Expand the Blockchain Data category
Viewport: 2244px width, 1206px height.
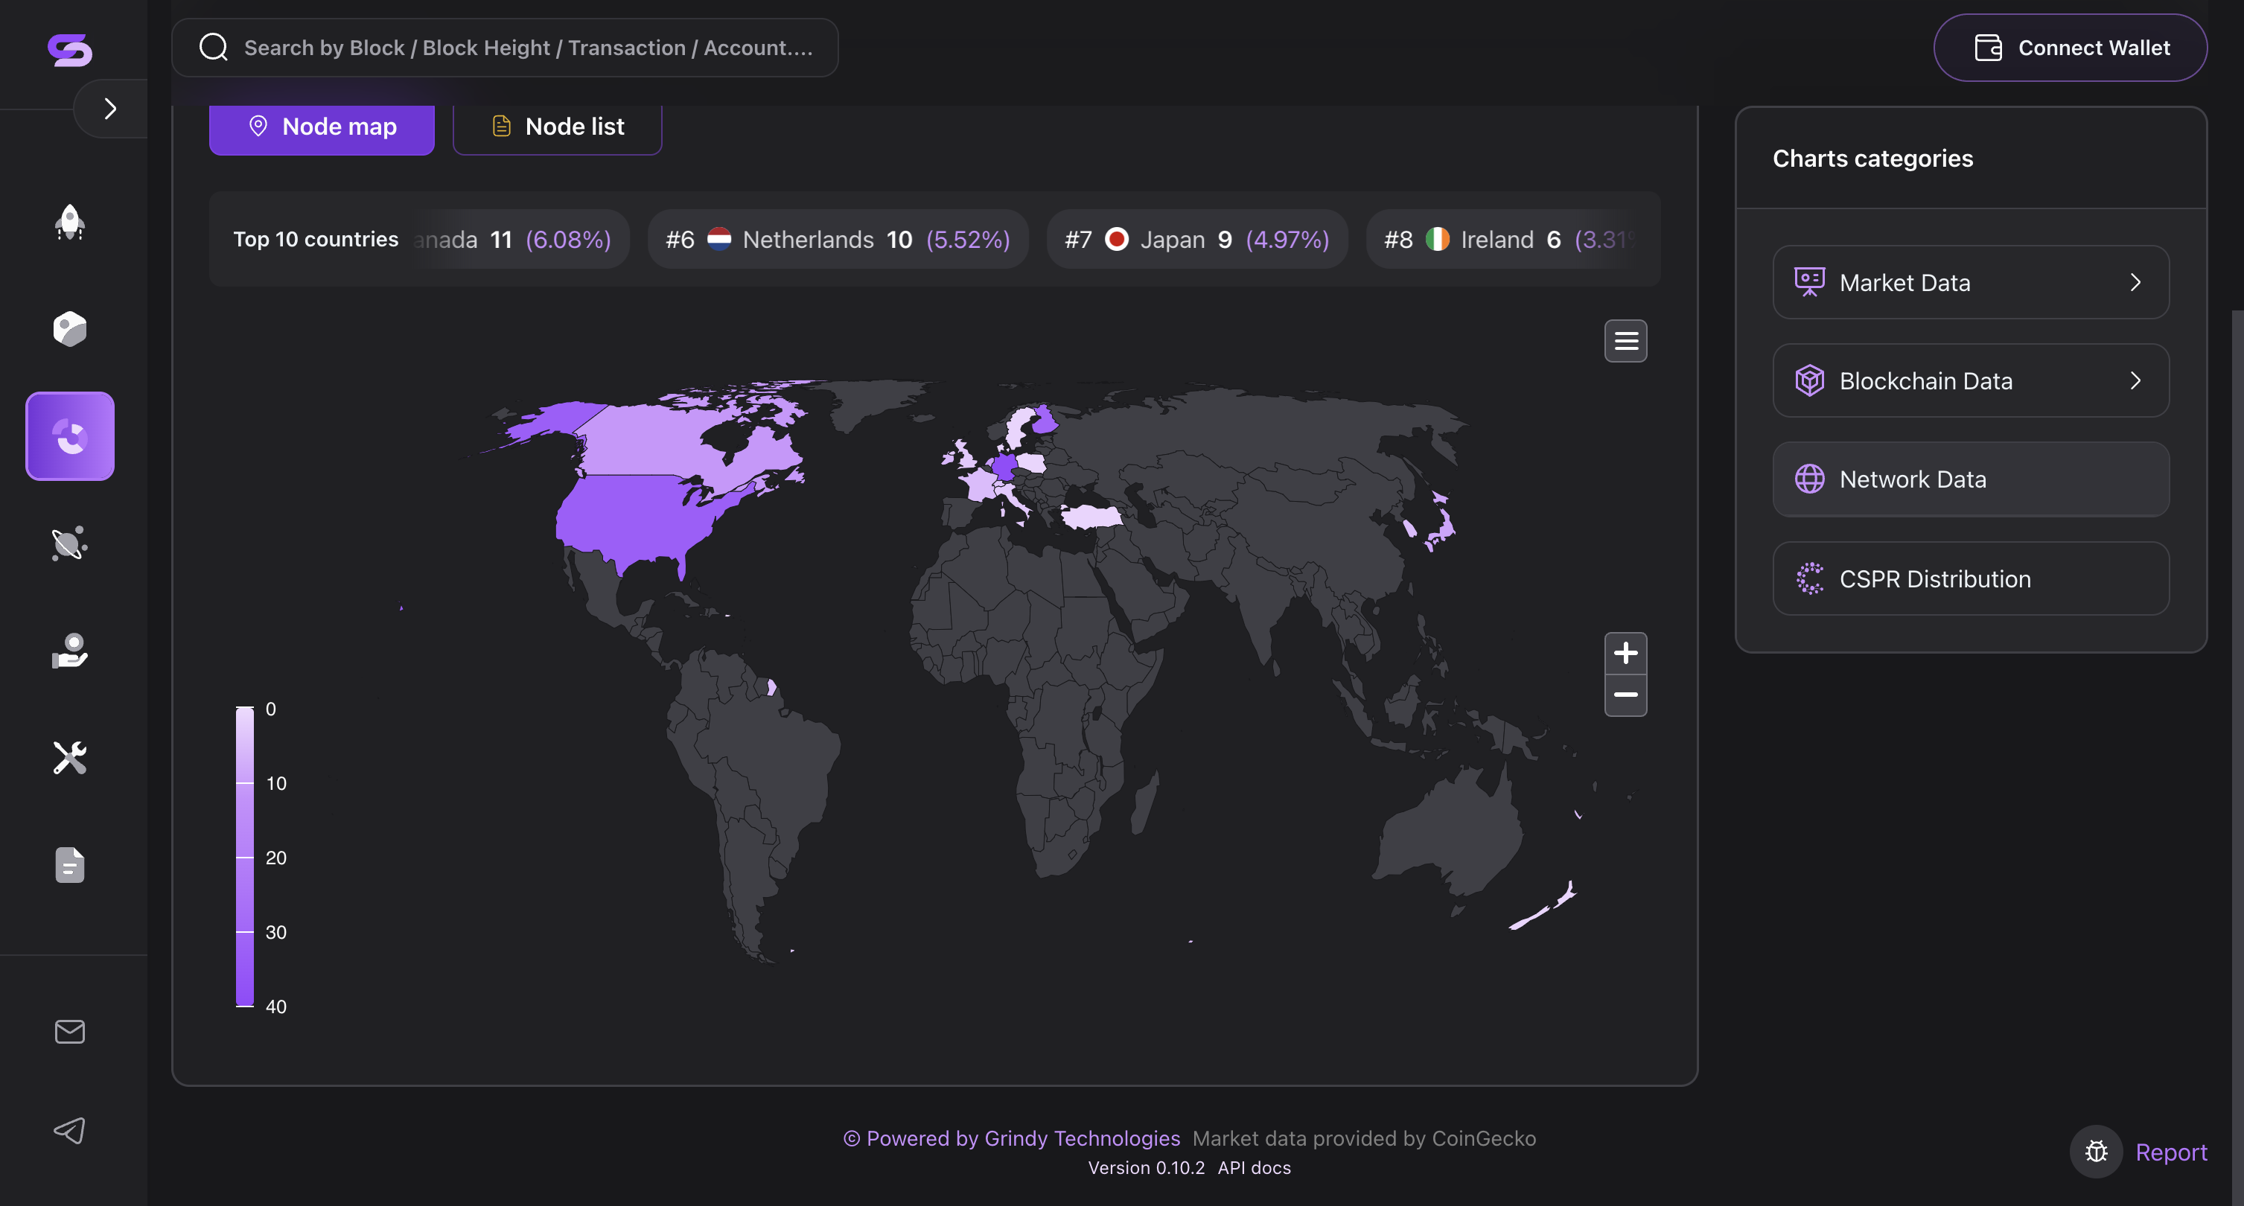pyautogui.click(x=1972, y=380)
